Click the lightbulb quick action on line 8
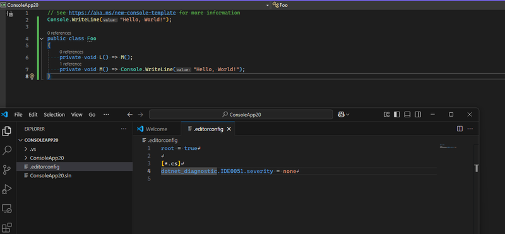This screenshot has width=505, height=234. point(32,76)
